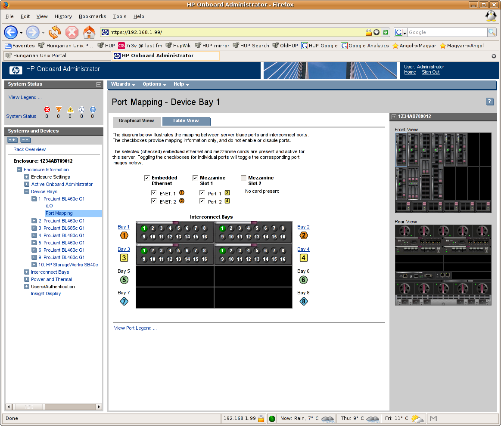This screenshot has height=426, width=501.
Task: Switch to Hungarian Unix Portal browser tab
Action: [58, 56]
